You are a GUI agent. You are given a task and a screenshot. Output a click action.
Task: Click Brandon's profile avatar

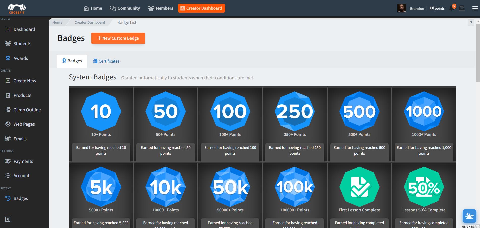tap(402, 8)
